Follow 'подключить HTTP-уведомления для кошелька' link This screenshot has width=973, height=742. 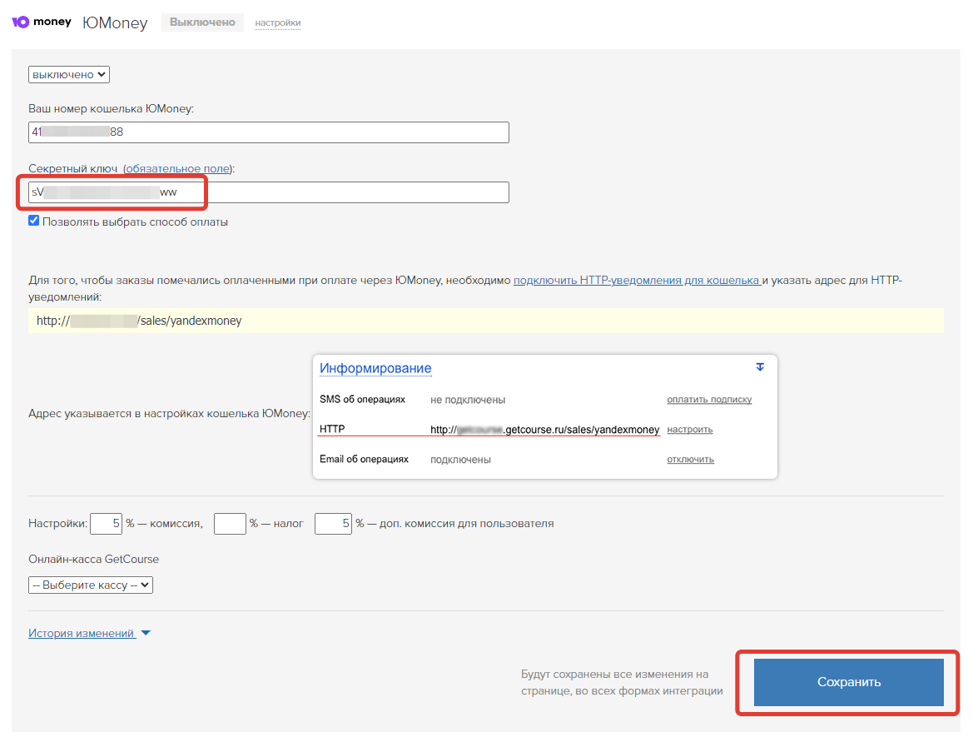tap(638, 280)
